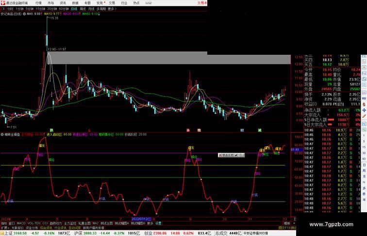Open the 交易 menu
Screen dimensions: 367x236
[112, 3]
